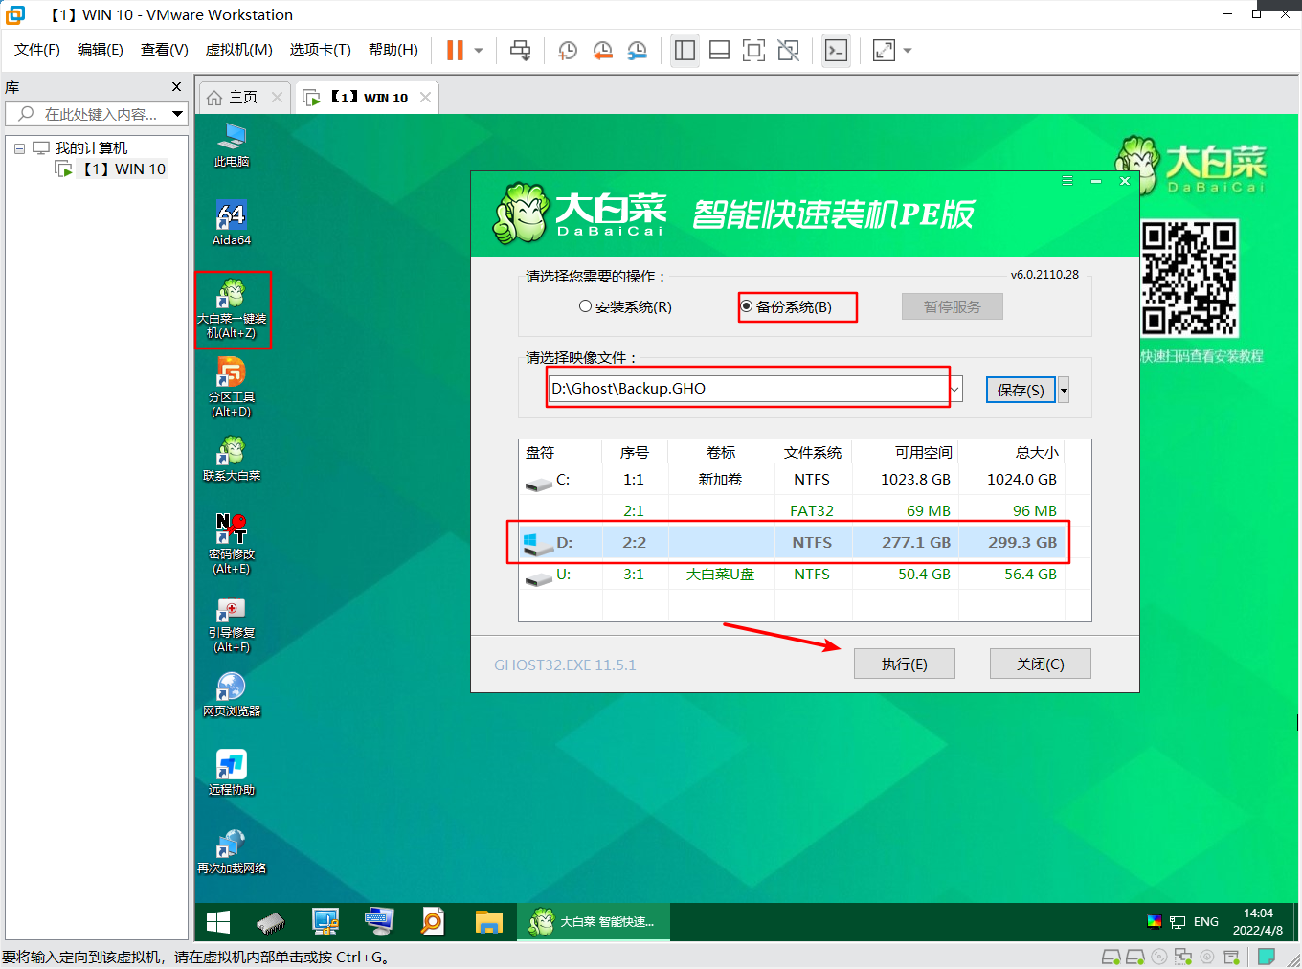
Task: Click the ENG input language indicator
Action: (1206, 922)
